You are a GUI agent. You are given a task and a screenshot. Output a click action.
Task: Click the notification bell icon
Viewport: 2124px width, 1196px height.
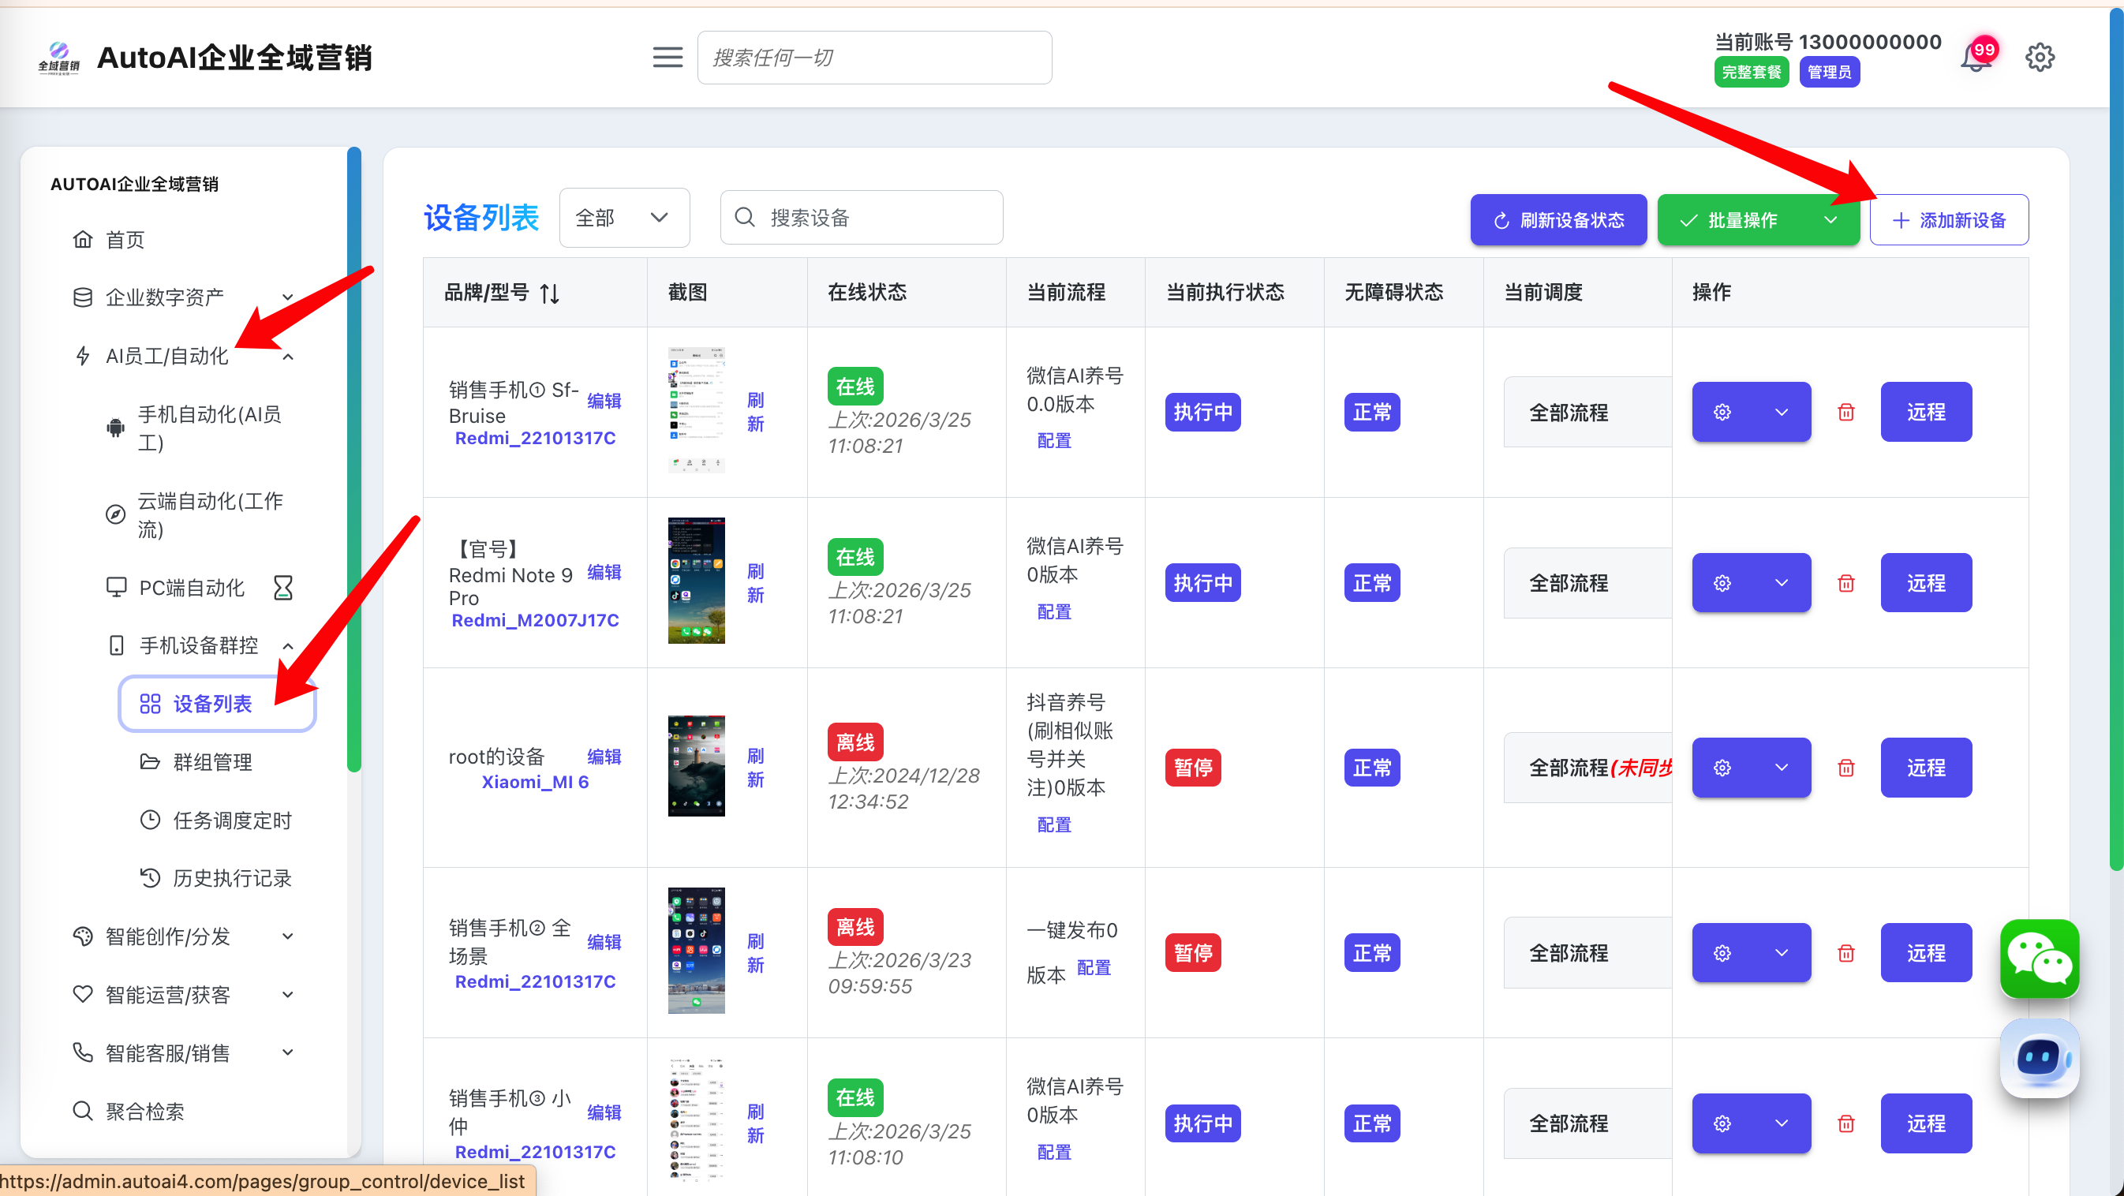tap(1975, 58)
